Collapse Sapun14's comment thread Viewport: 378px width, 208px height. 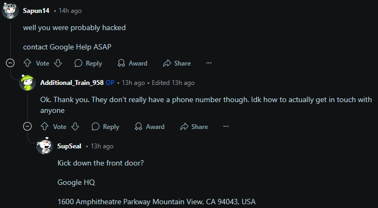10,63
